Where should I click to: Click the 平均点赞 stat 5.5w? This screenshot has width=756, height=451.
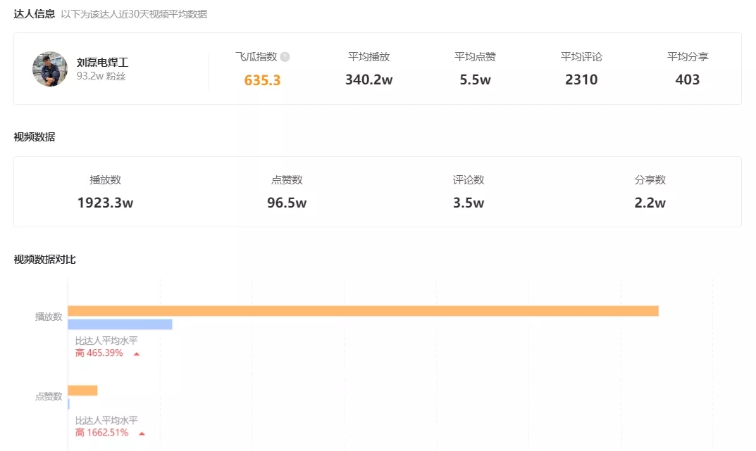pyautogui.click(x=475, y=80)
